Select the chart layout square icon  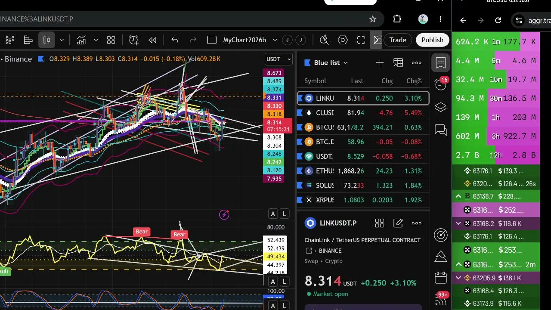pyautogui.click(x=212, y=40)
